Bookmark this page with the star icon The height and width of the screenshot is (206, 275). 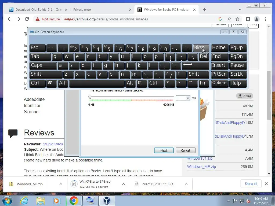[237, 19]
